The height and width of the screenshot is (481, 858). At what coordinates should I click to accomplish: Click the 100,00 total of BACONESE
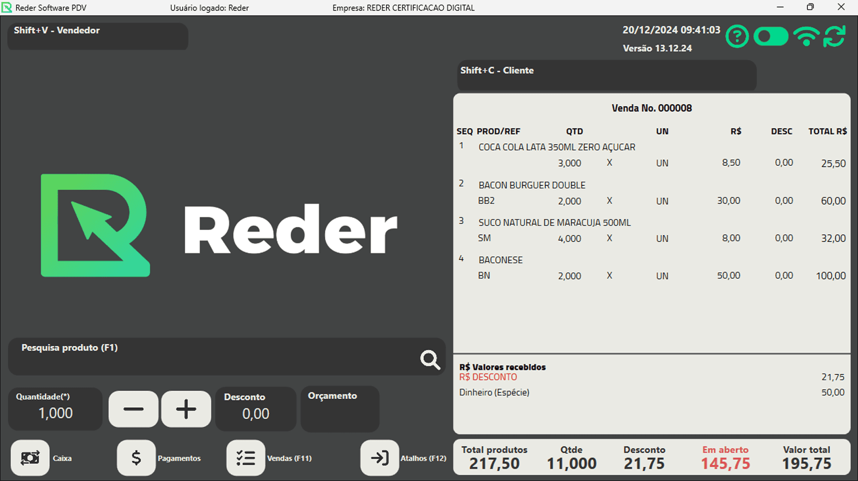coord(831,275)
